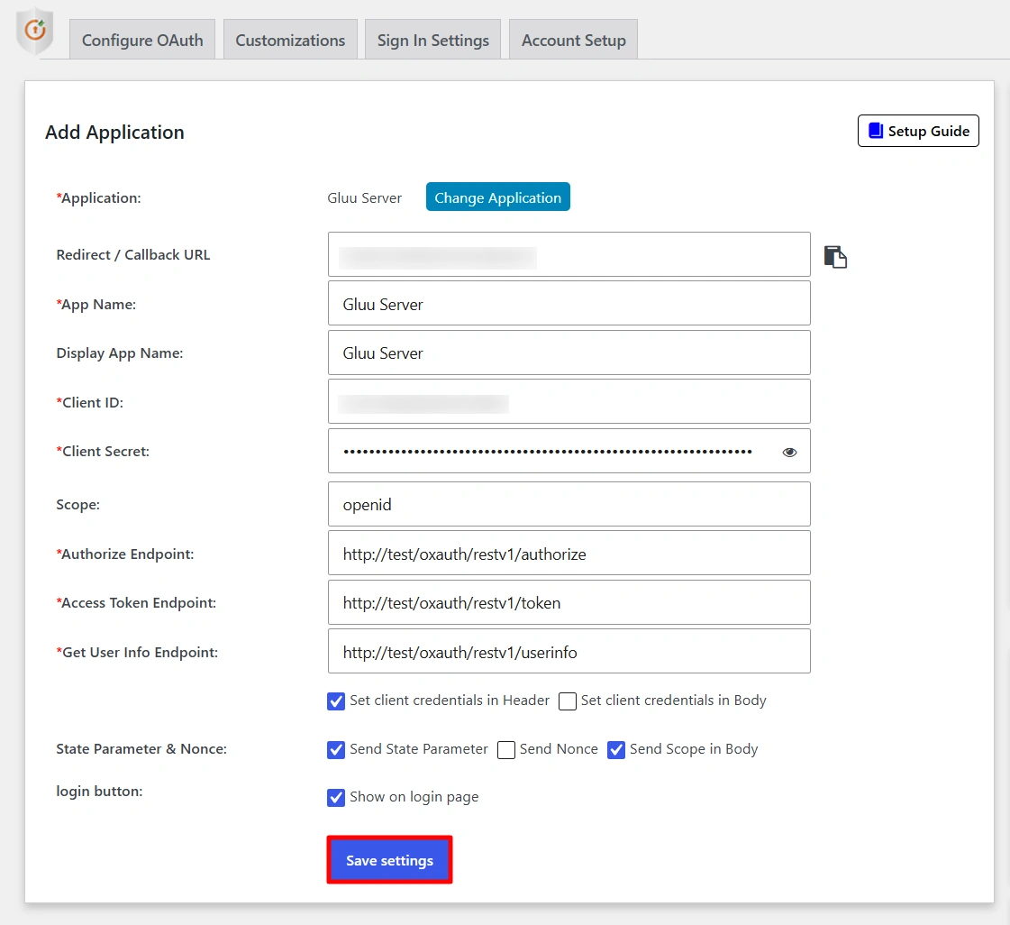Click the Show on login page text
Screen dimensions: 1010x925
tap(414, 797)
